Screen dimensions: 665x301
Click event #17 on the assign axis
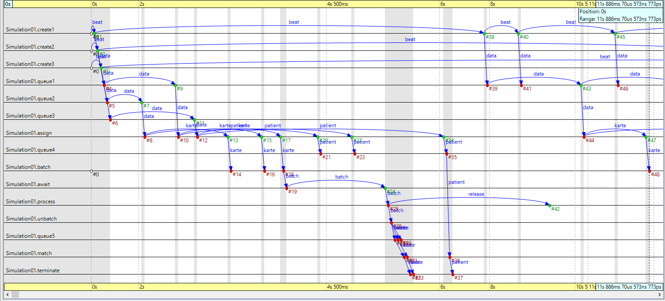pyautogui.click(x=281, y=137)
